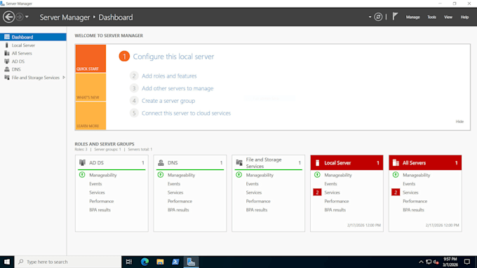The image size is (477, 268).
Task: Click the DNS sidebar icon
Action: tap(7, 69)
